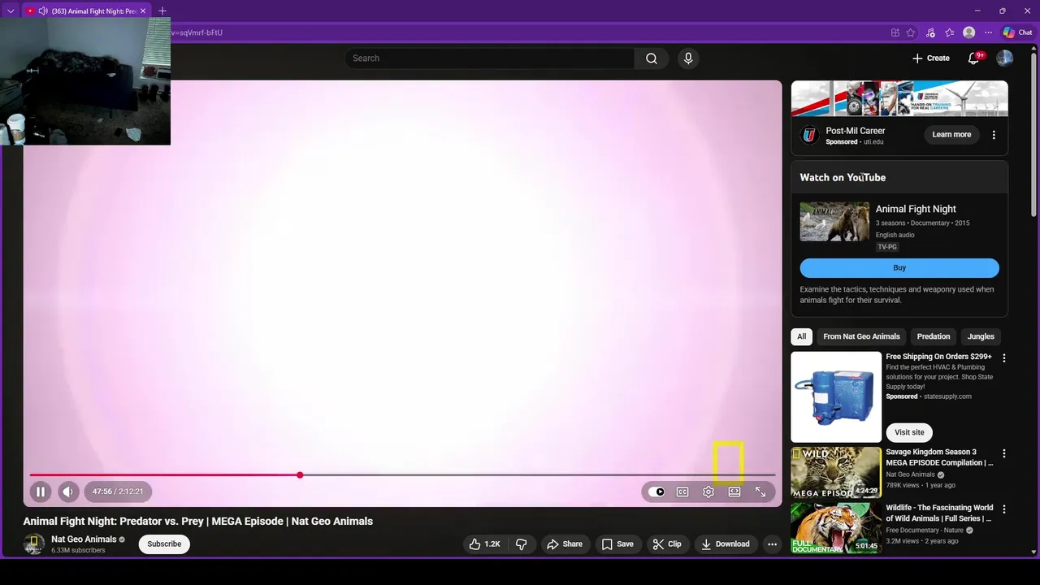Screen dimensions: 1040x585
Task: Dislike the video
Action: point(522,544)
